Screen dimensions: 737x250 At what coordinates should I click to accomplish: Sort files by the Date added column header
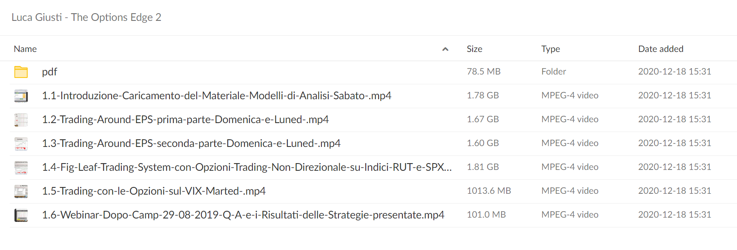coord(661,49)
